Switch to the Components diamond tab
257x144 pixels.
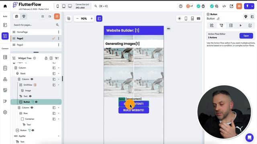pos(24,16)
